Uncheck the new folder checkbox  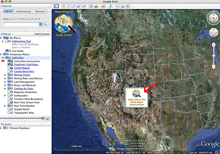point(7,51)
